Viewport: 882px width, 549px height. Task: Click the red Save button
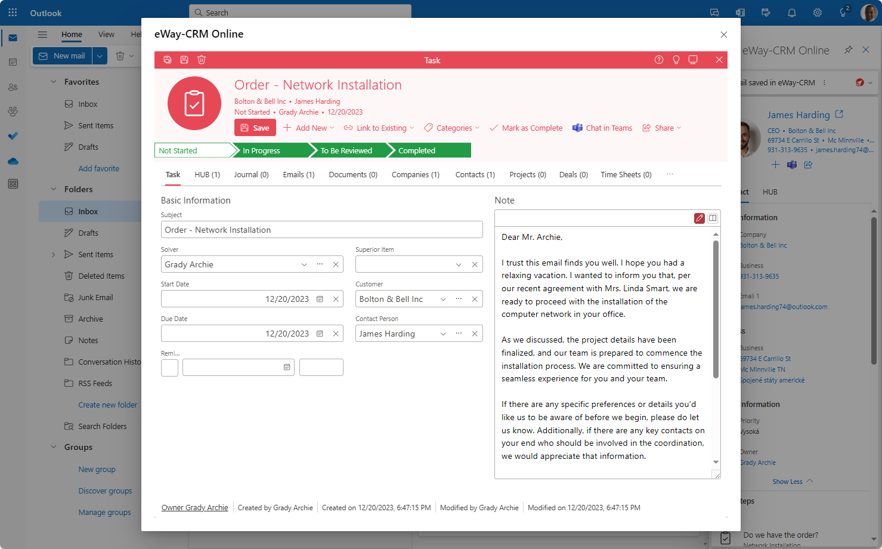pos(255,128)
